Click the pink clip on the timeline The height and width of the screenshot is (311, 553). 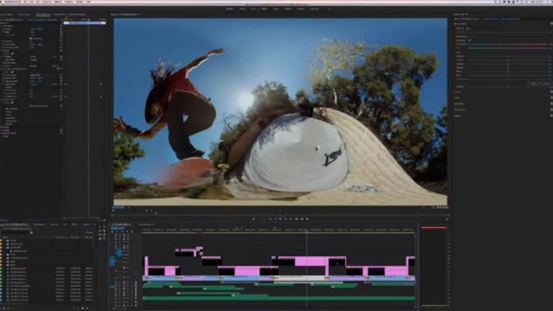click(x=311, y=261)
